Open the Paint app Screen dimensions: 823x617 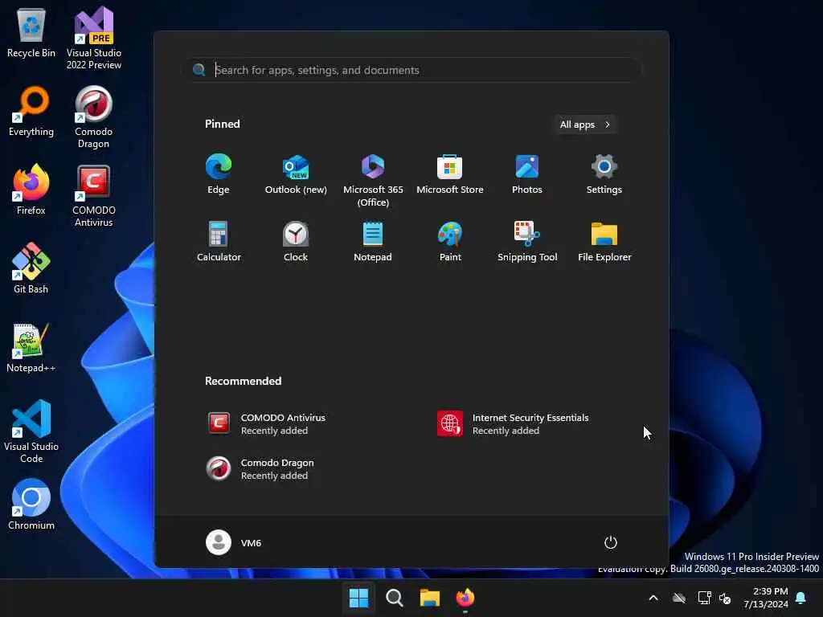450,241
